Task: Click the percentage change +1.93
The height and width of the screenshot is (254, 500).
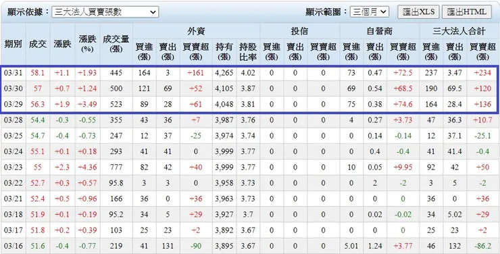Action: point(87,73)
